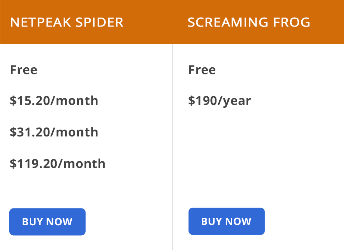Choose the most expensive Netpeak Spider tier
The image size is (344, 250).
point(57,164)
